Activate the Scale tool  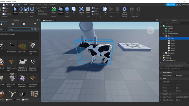click(x=26, y=10)
